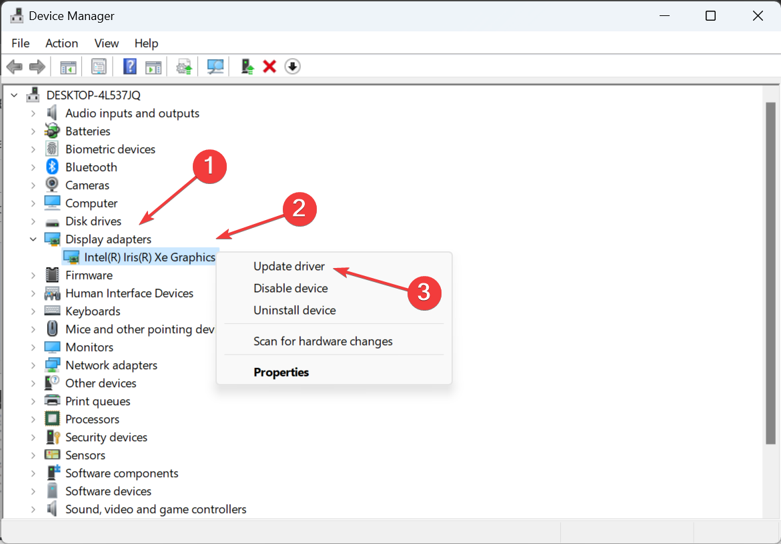Click the Network adapters icon
Screen dimensions: 781x544
point(52,365)
